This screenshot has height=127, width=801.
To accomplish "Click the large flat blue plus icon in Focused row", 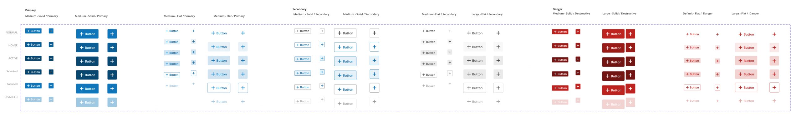I will click(243, 88).
